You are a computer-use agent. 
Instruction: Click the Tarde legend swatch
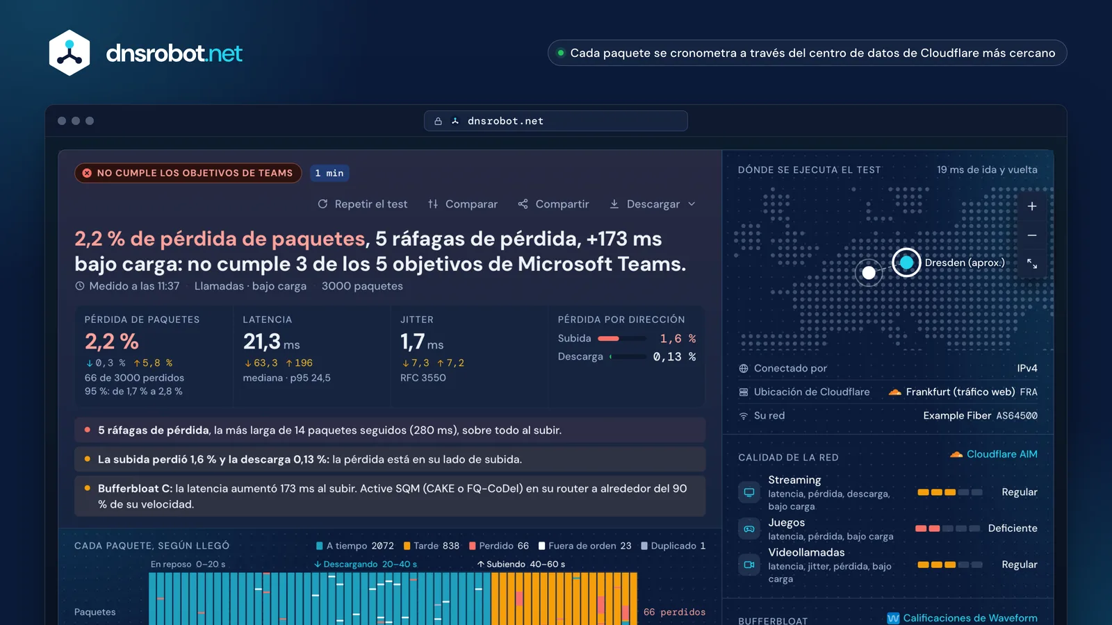click(407, 546)
